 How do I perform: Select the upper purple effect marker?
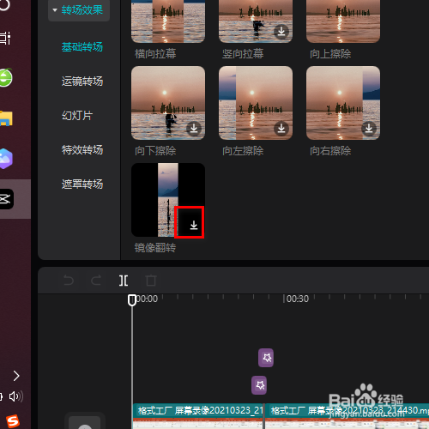click(266, 358)
